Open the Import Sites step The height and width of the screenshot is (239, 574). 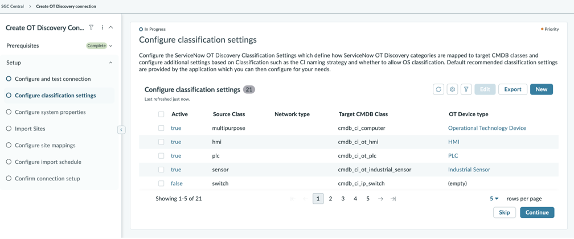30,129
